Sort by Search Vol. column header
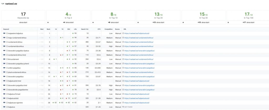269x110 pixels. 85,29
